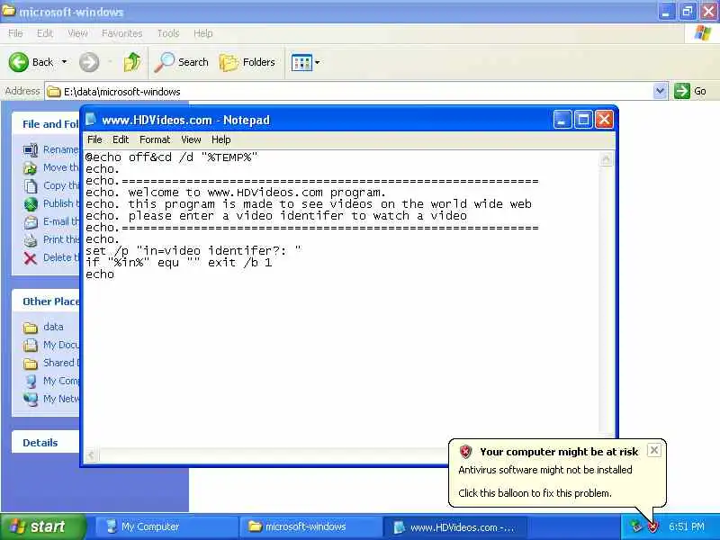
Task: Click Rename this file task icon
Action: pyautogui.click(x=31, y=149)
